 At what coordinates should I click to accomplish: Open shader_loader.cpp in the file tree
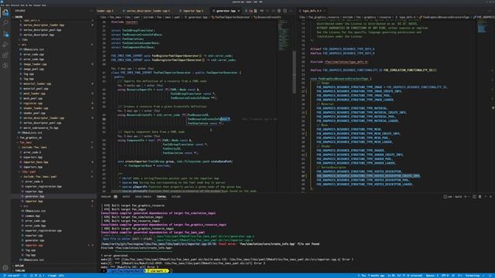pos(36,108)
